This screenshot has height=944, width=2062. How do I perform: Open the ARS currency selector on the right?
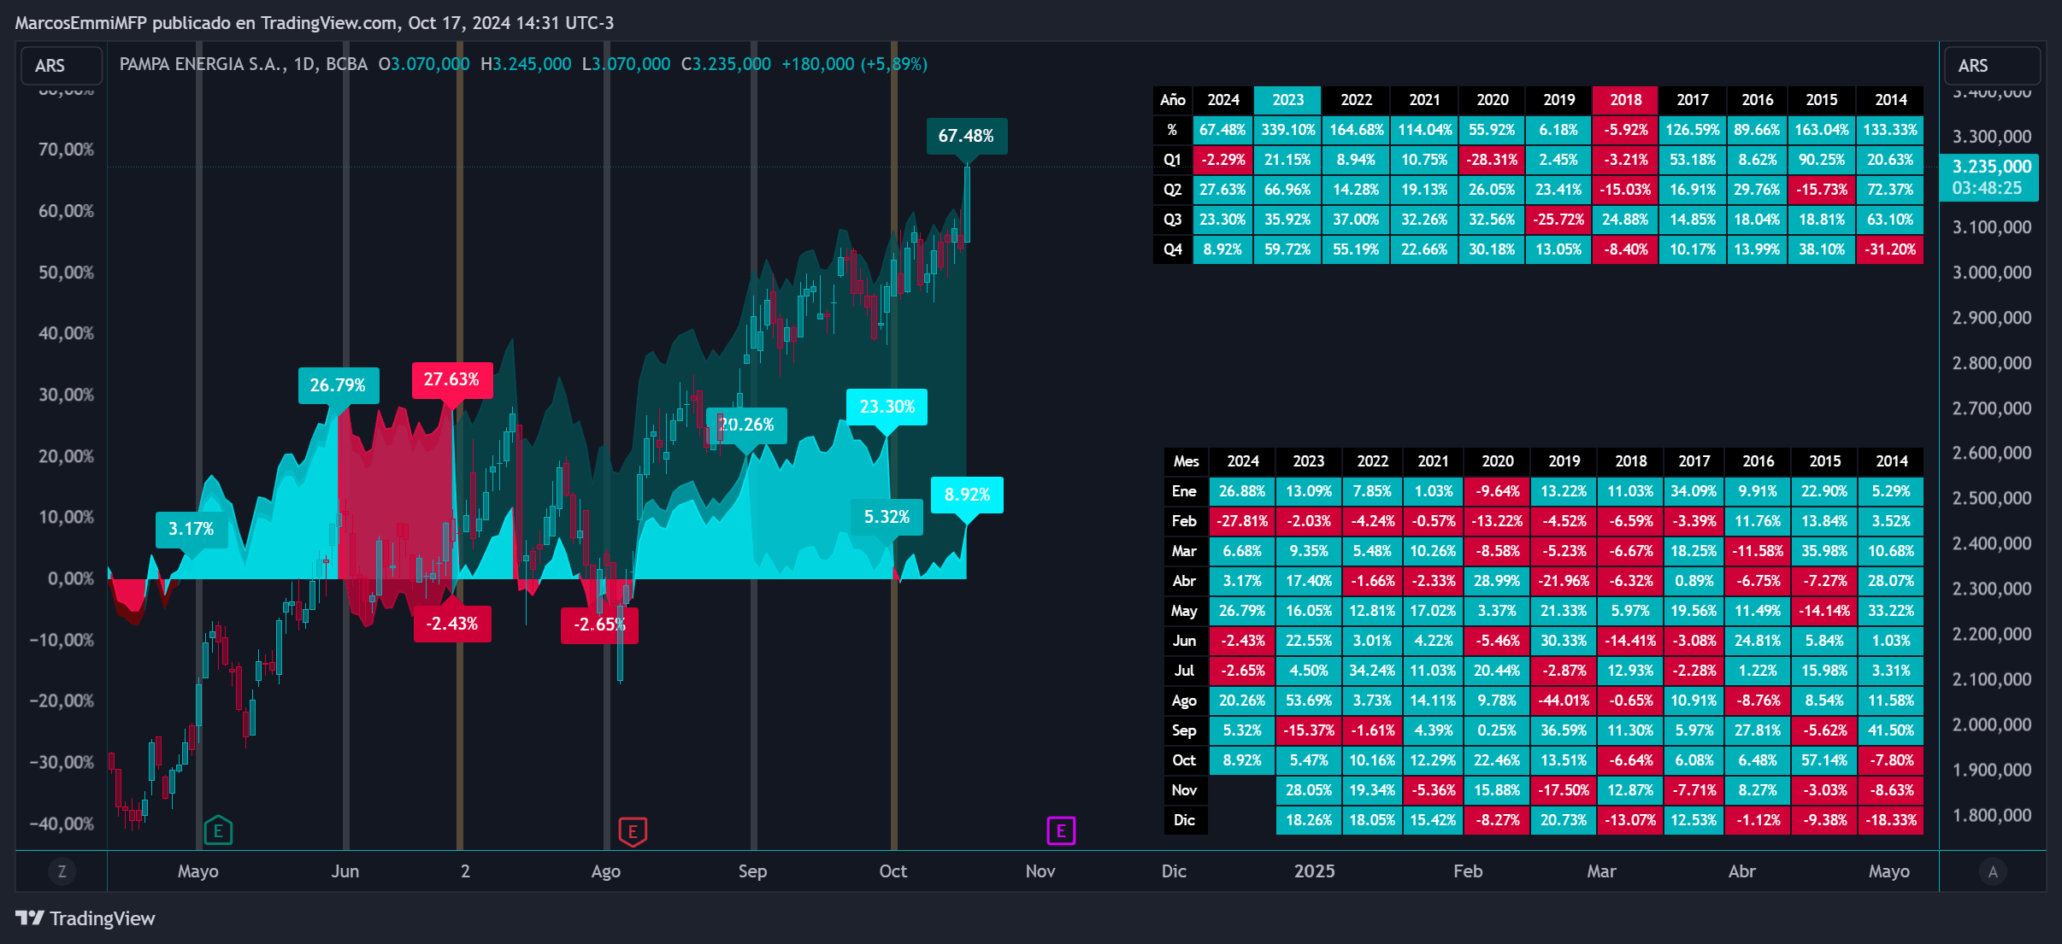[1992, 66]
